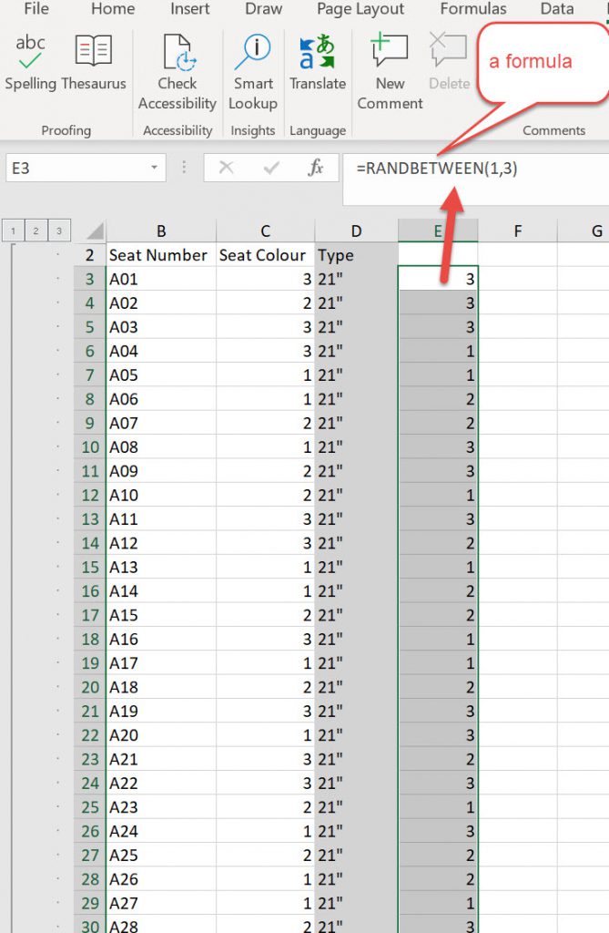609x933 pixels.
Task: Expand the Name Box dropdown arrow
Action: click(154, 169)
